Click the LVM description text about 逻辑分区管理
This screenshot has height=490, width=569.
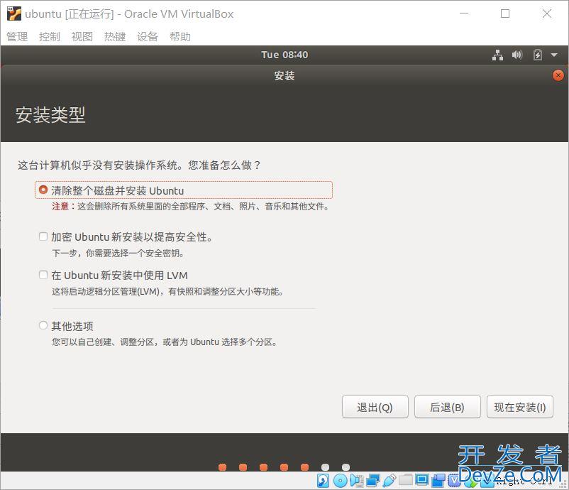(x=168, y=292)
